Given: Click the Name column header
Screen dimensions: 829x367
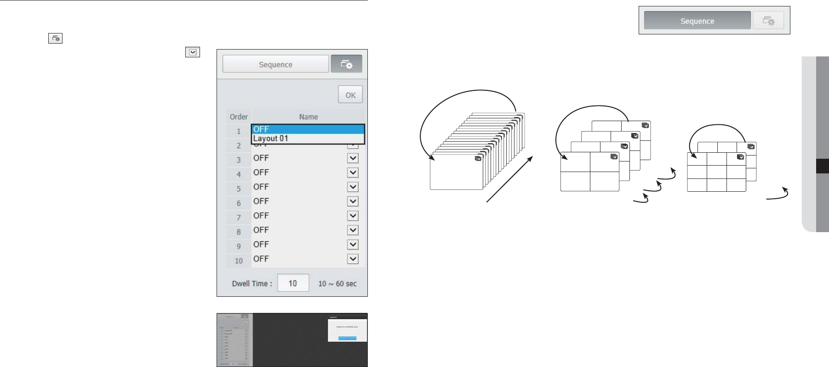Looking at the screenshot, I should (309, 117).
